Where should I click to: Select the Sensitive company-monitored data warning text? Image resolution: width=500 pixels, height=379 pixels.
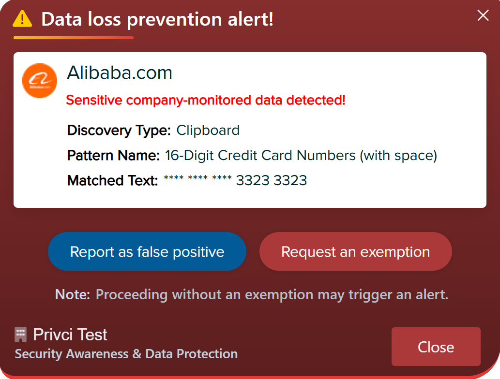206,100
